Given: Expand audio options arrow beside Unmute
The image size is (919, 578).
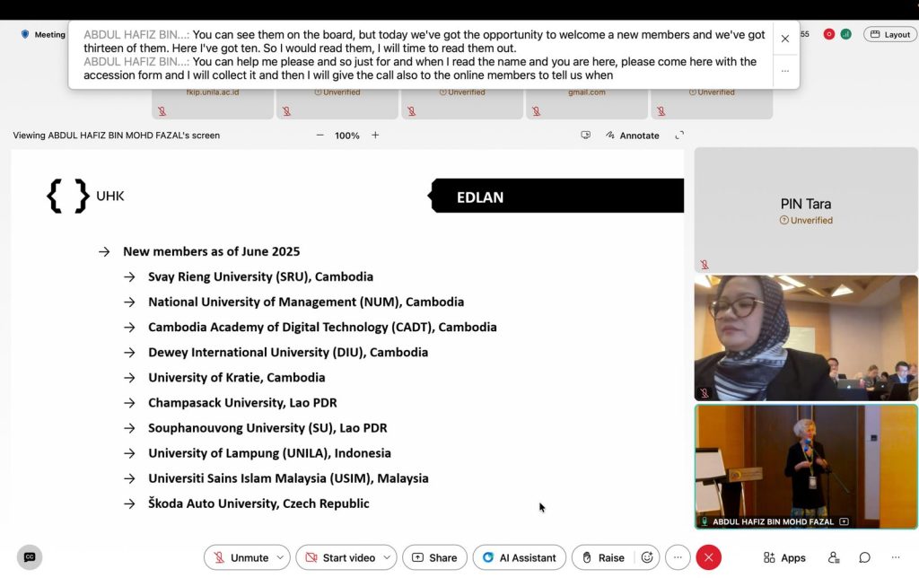Looking at the screenshot, I should point(280,557).
